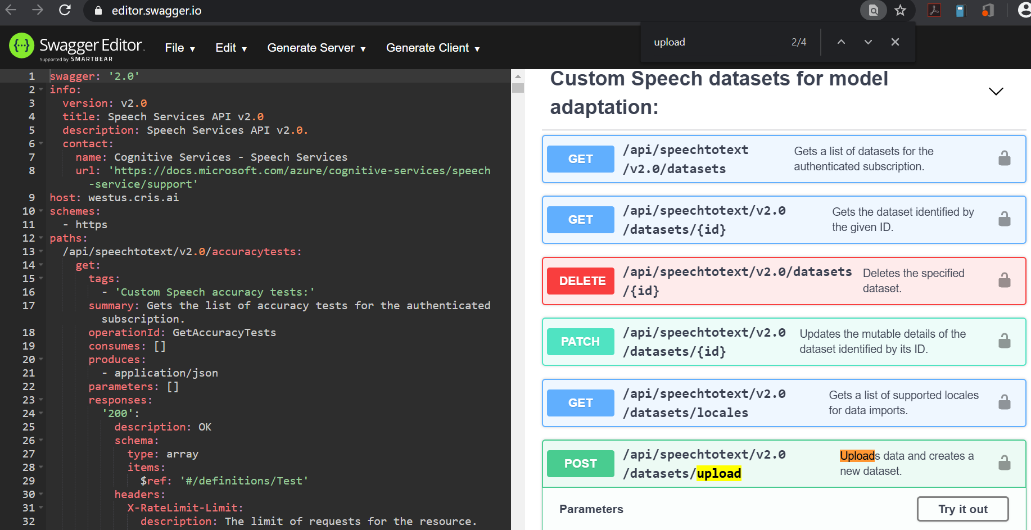1031x530 pixels.
Task: Expand the DELETE /datasets/{id} operation
Action: pyautogui.click(x=784, y=281)
